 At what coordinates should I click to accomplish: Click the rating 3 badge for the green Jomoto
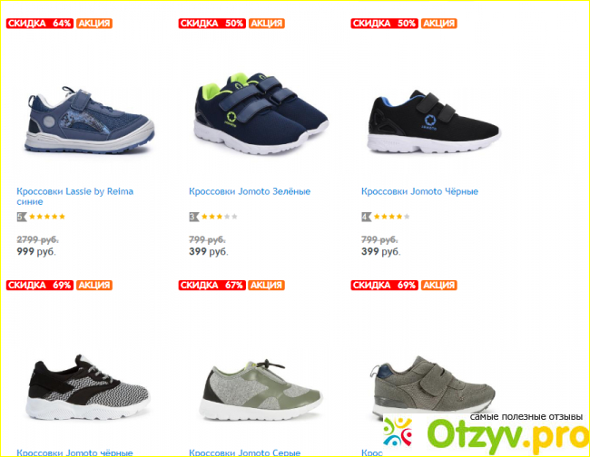[x=194, y=217]
